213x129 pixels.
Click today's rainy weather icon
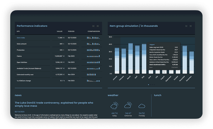[114, 106]
